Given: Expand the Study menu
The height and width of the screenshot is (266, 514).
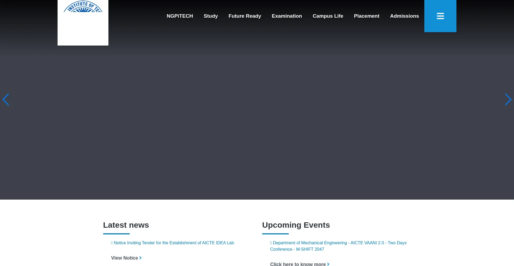Looking at the screenshot, I should [211, 16].
